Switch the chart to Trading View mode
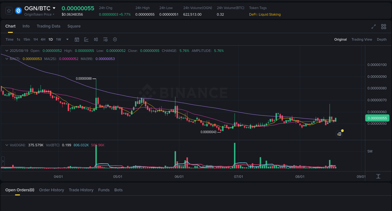The width and height of the screenshot is (392, 211). [362, 39]
